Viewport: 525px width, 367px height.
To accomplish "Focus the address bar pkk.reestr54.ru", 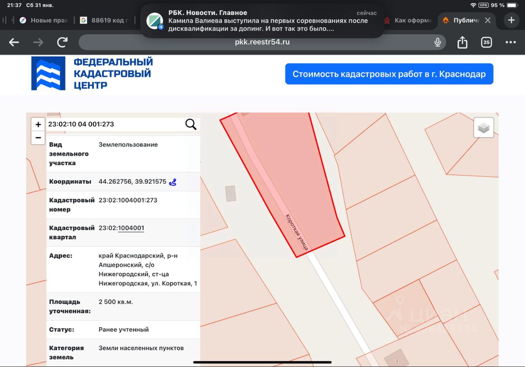I will click(x=262, y=42).
